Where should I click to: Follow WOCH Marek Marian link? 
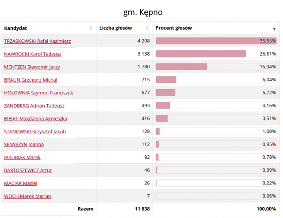[27, 196]
